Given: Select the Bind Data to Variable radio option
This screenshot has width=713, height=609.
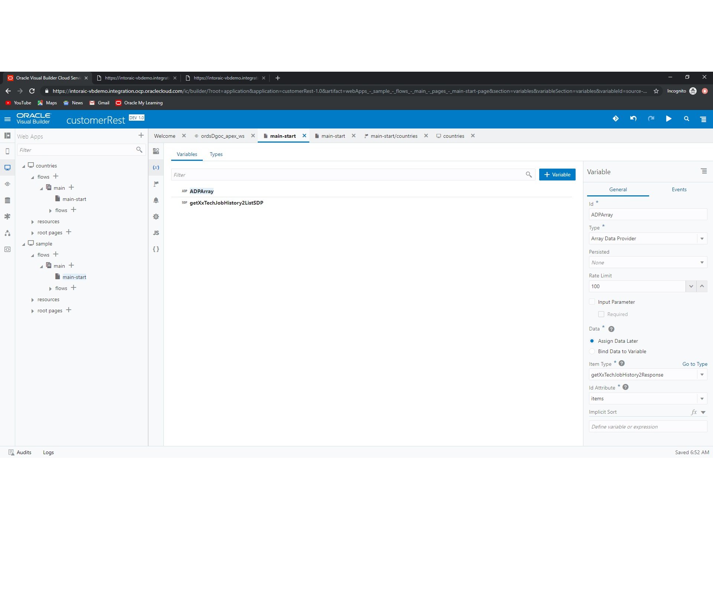Looking at the screenshot, I should click(x=592, y=351).
